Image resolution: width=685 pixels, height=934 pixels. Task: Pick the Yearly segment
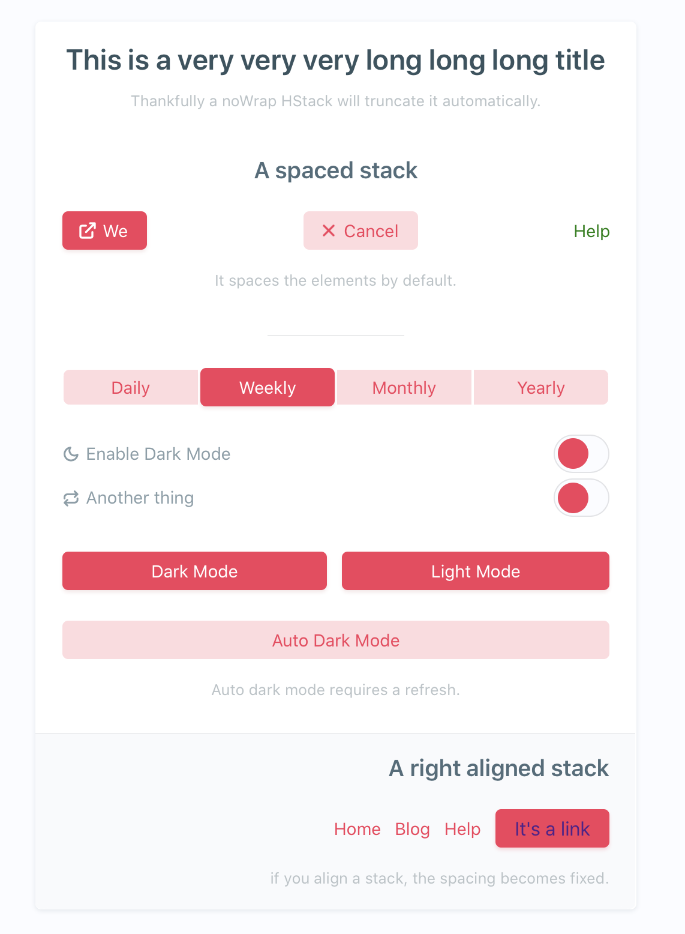[541, 388]
